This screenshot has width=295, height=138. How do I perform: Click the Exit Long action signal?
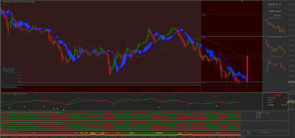290,102
